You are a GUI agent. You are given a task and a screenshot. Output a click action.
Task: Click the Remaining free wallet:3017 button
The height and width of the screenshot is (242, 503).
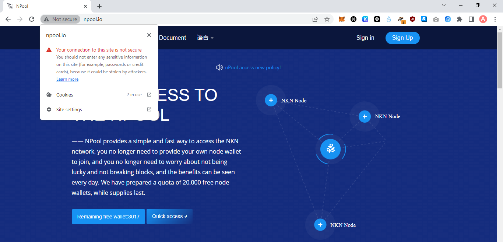point(108,217)
